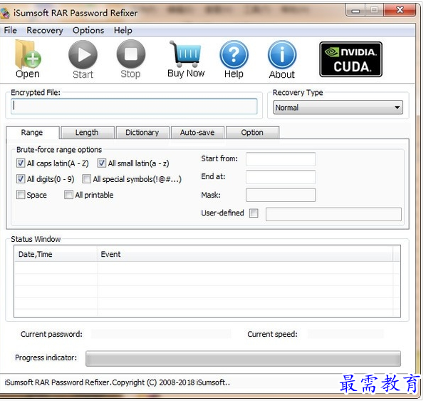The width and height of the screenshot is (426, 406).
Task: Click the Current password label
Action: click(51, 334)
